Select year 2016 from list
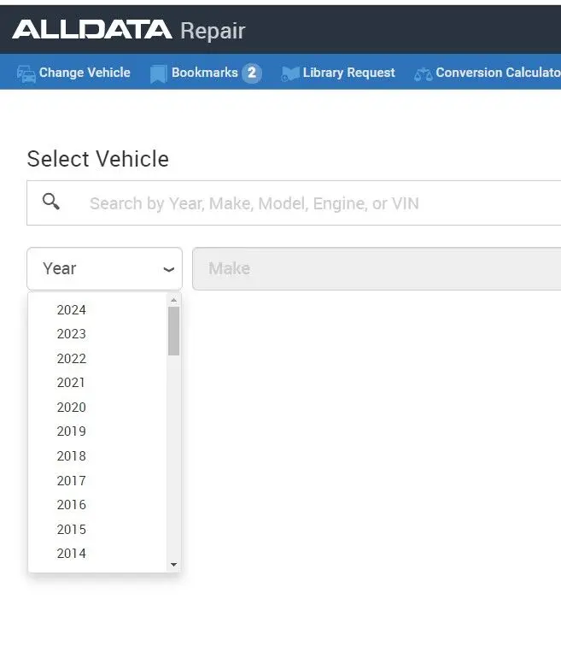Image resolution: width=561 pixels, height=669 pixels. 97,504
